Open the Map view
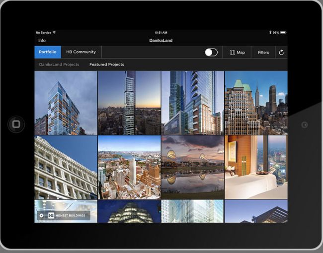This screenshot has width=323, height=253. tap(237, 53)
